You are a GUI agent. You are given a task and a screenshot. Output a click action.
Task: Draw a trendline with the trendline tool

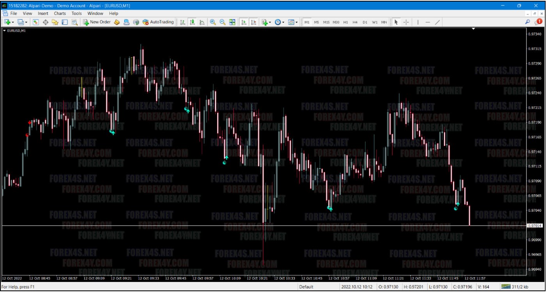coord(438,22)
